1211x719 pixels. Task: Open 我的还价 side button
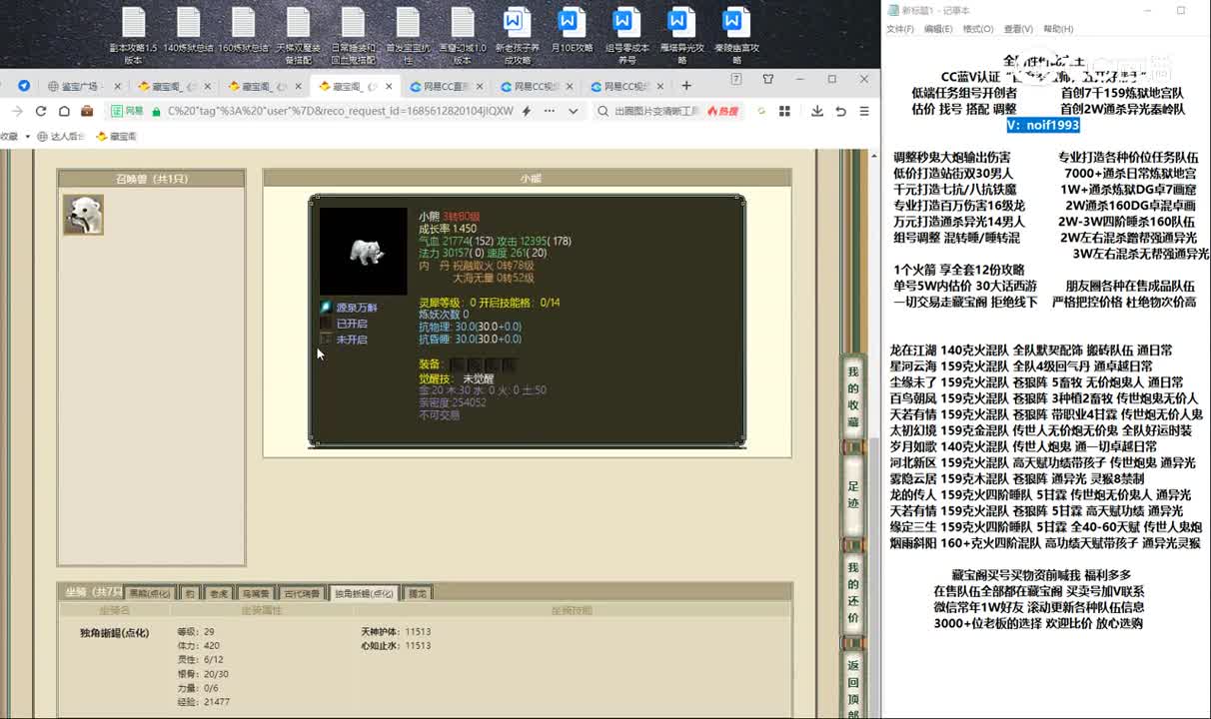(x=853, y=593)
